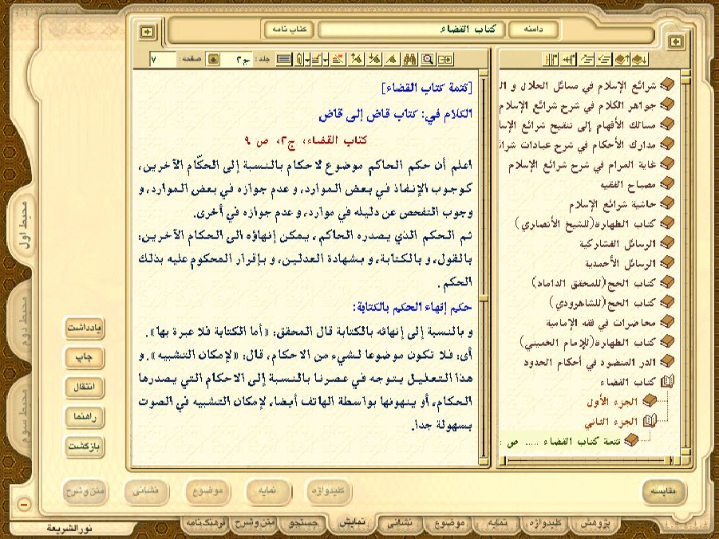Click heading الكلام في: كتاب قاض إلى قاض
This screenshot has width=719, height=539.
tap(395, 114)
